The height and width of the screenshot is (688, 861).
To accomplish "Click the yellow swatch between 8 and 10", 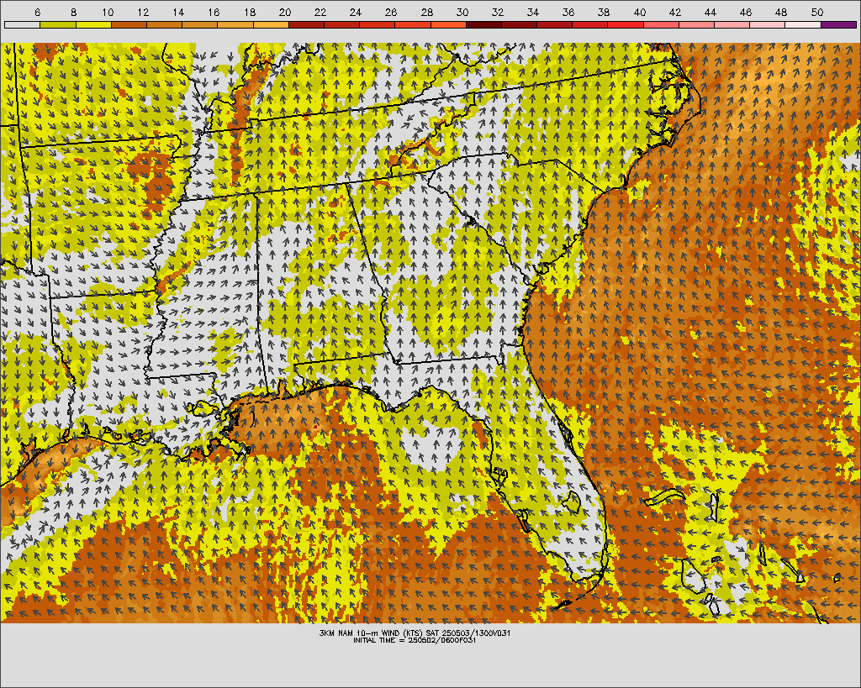I will tap(93, 24).
